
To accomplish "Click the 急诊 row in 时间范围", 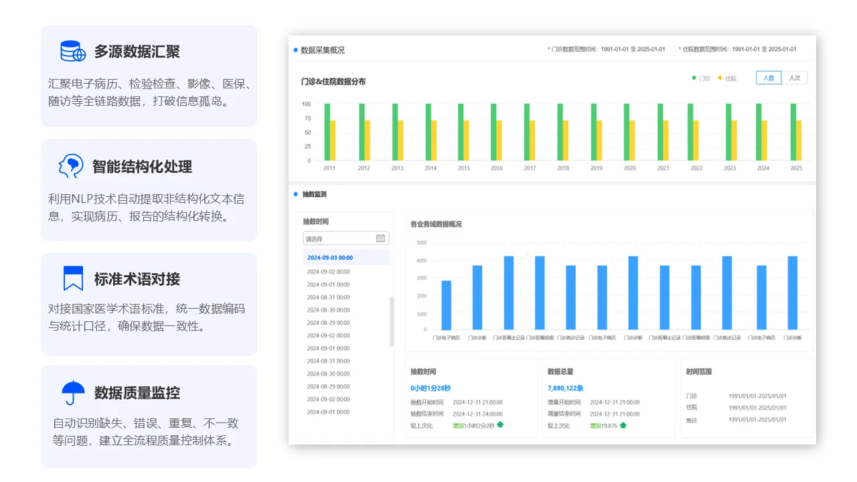I will coord(736,420).
